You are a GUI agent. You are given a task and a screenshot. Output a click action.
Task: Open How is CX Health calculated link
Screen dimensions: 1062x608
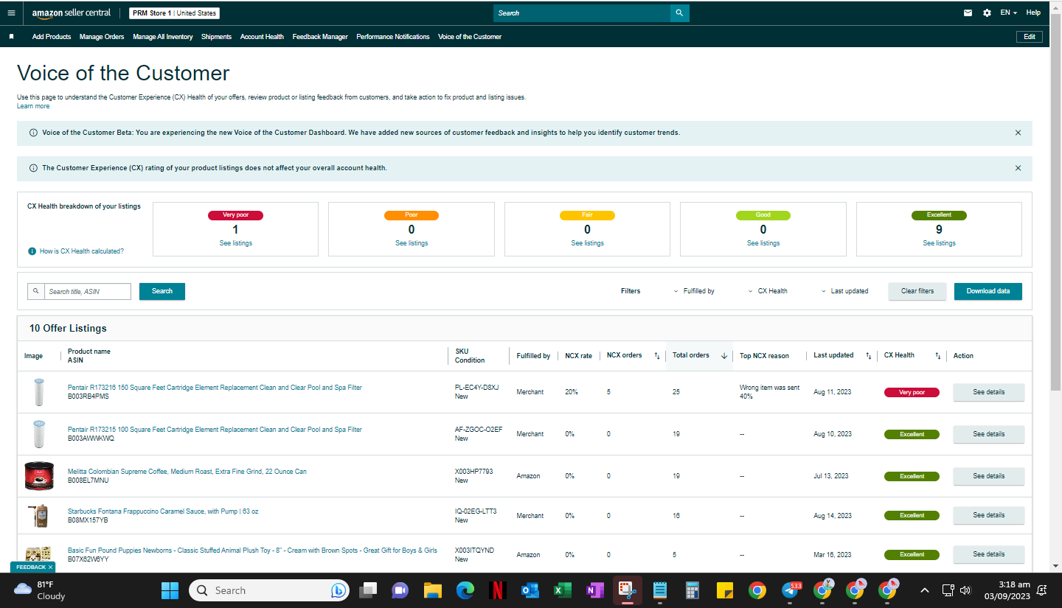(82, 251)
